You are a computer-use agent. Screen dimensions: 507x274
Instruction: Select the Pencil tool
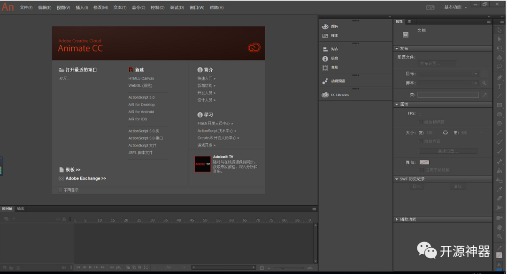coord(499,133)
